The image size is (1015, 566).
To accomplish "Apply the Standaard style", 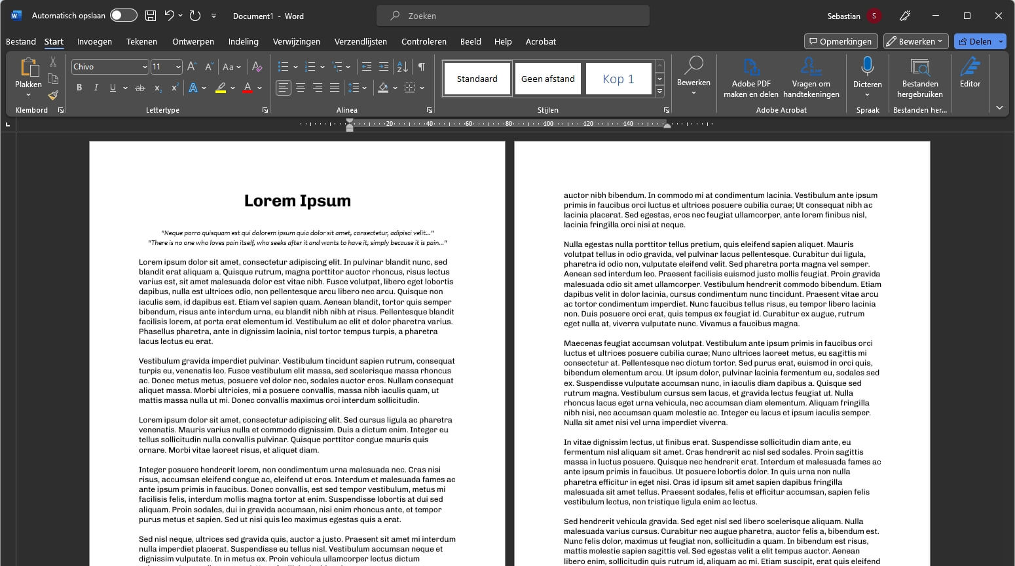I will tap(477, 79).
